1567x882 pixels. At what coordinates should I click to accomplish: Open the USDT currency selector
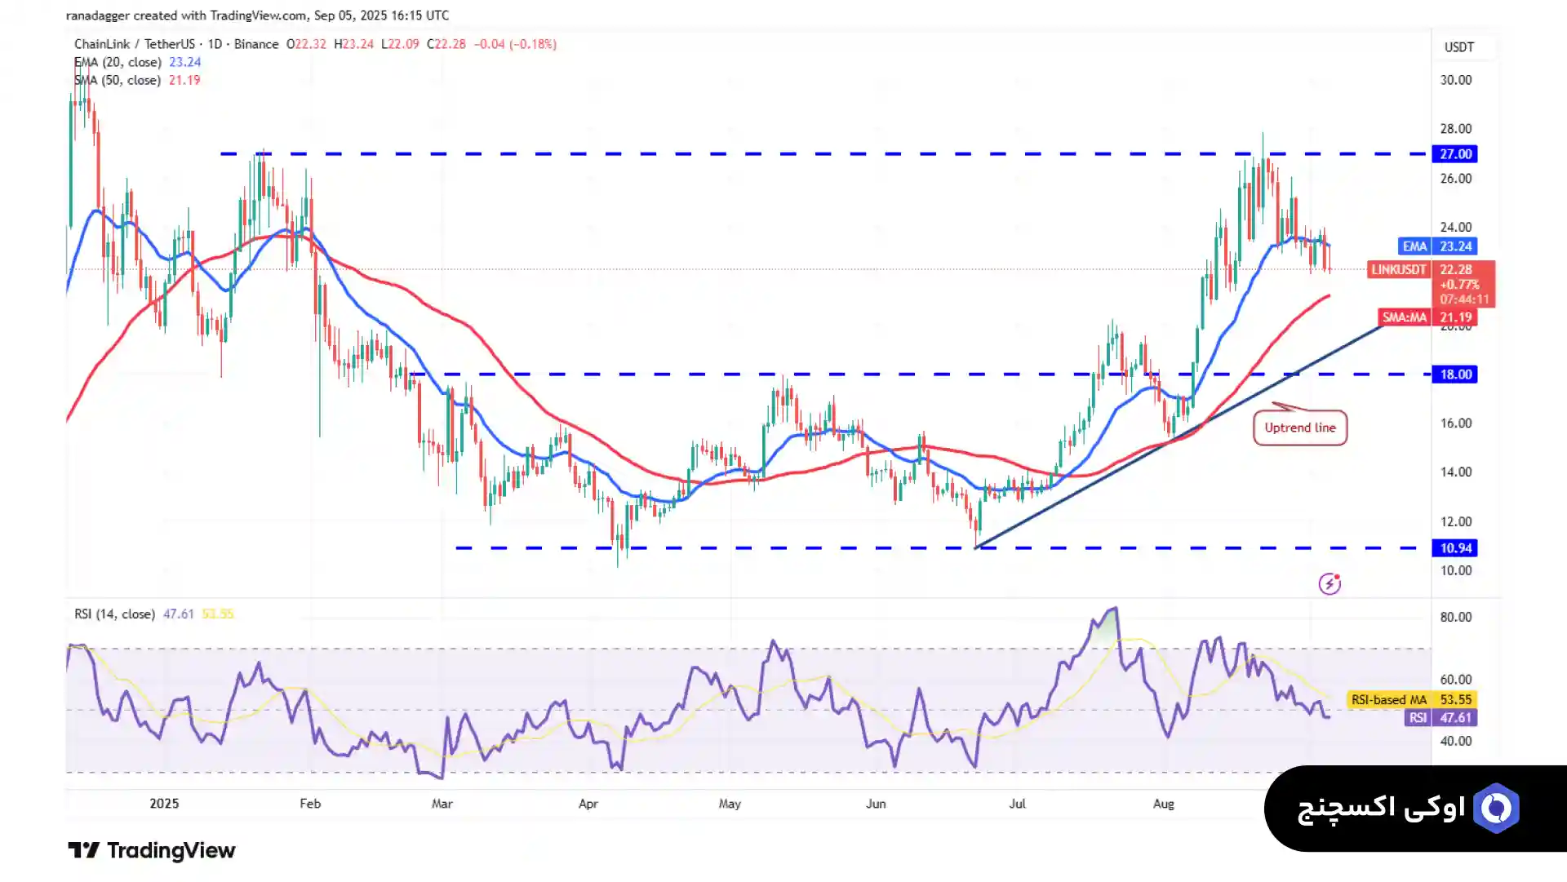tap(1458, 47)
